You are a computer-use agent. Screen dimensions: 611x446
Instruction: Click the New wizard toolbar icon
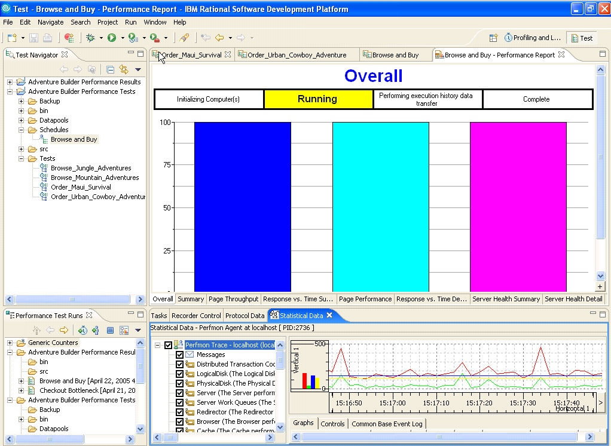coord(12,38)
